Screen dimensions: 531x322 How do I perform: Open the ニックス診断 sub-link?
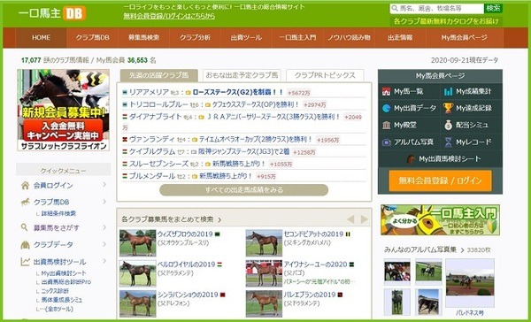(x=55, y=291)
